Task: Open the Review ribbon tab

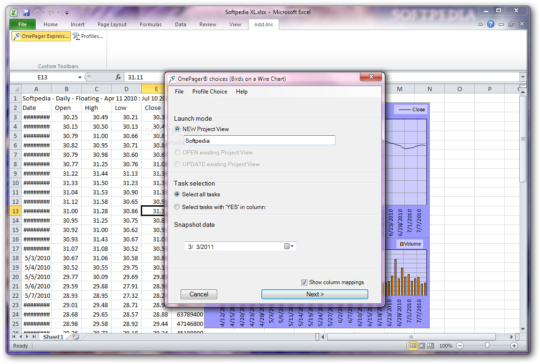Action: click(x=208, y=24)
